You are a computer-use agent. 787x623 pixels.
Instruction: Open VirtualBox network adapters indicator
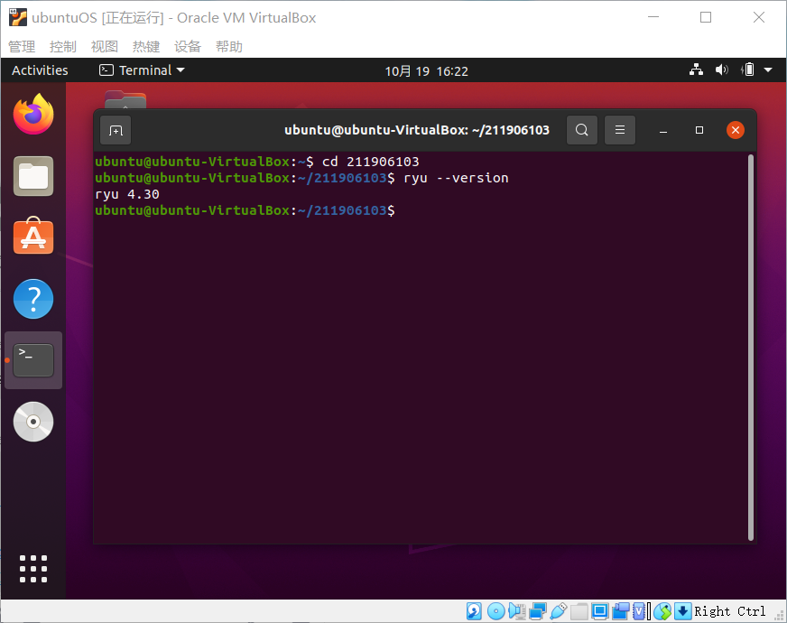(x=538, y=611)
